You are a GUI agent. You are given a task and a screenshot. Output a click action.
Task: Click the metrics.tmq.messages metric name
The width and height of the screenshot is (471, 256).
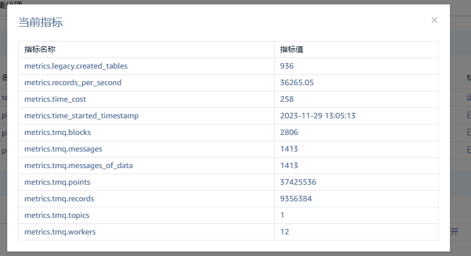click(63, 149)
